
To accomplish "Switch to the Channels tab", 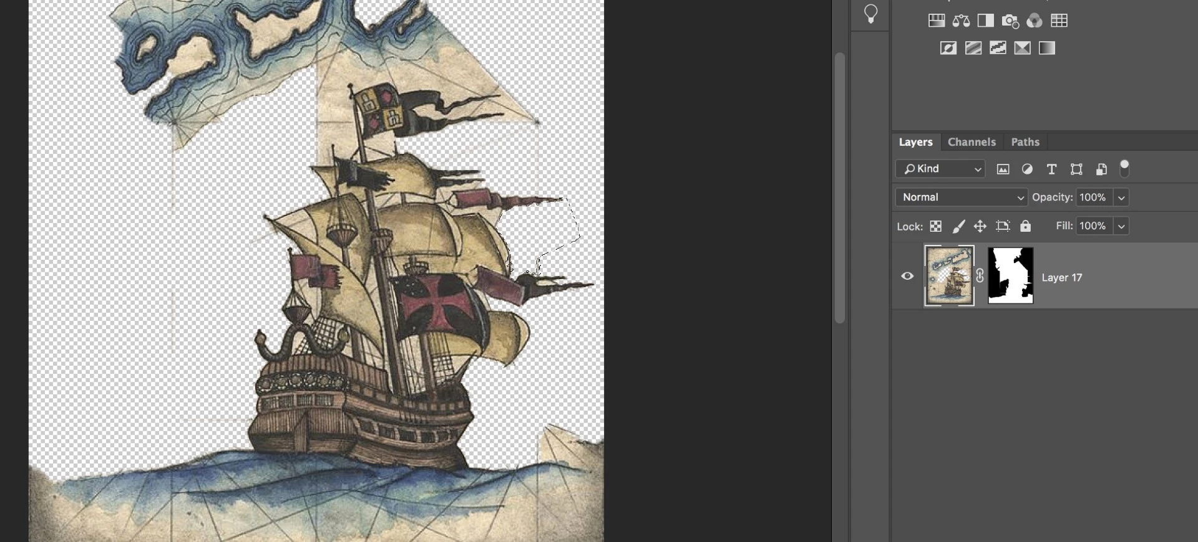I will click(972, 142).
